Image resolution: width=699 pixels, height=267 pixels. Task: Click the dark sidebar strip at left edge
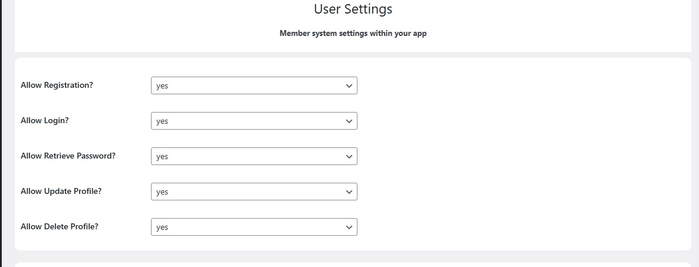(x=1, y=133)
